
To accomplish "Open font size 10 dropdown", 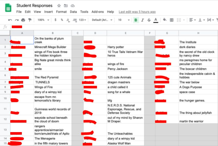I will tap(124, 20).
